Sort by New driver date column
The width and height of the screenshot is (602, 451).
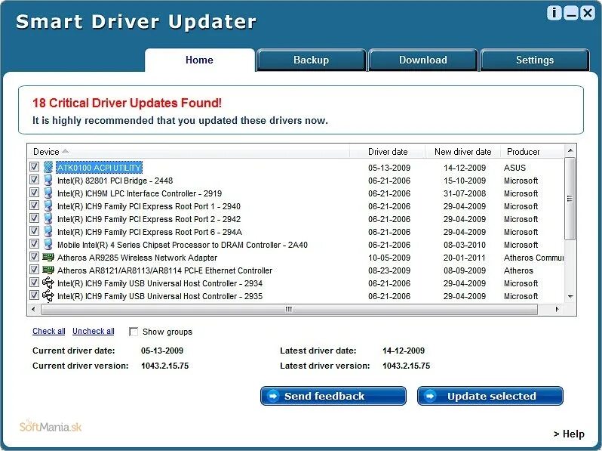point(462,152)
